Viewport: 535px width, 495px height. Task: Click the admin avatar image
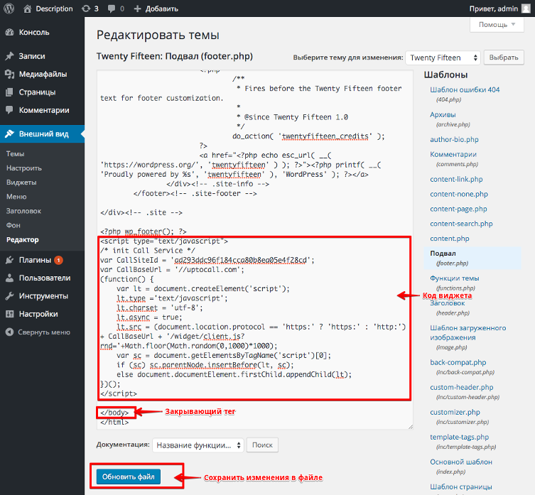[x=526, y=9]
